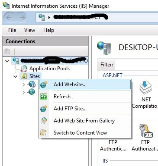Click the IIS group header
The image size is (158, 166).
[x=105, y=161]
